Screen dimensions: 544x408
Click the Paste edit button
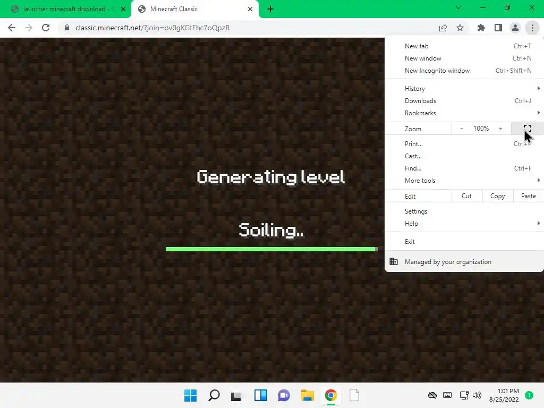(x=528, y=196)
